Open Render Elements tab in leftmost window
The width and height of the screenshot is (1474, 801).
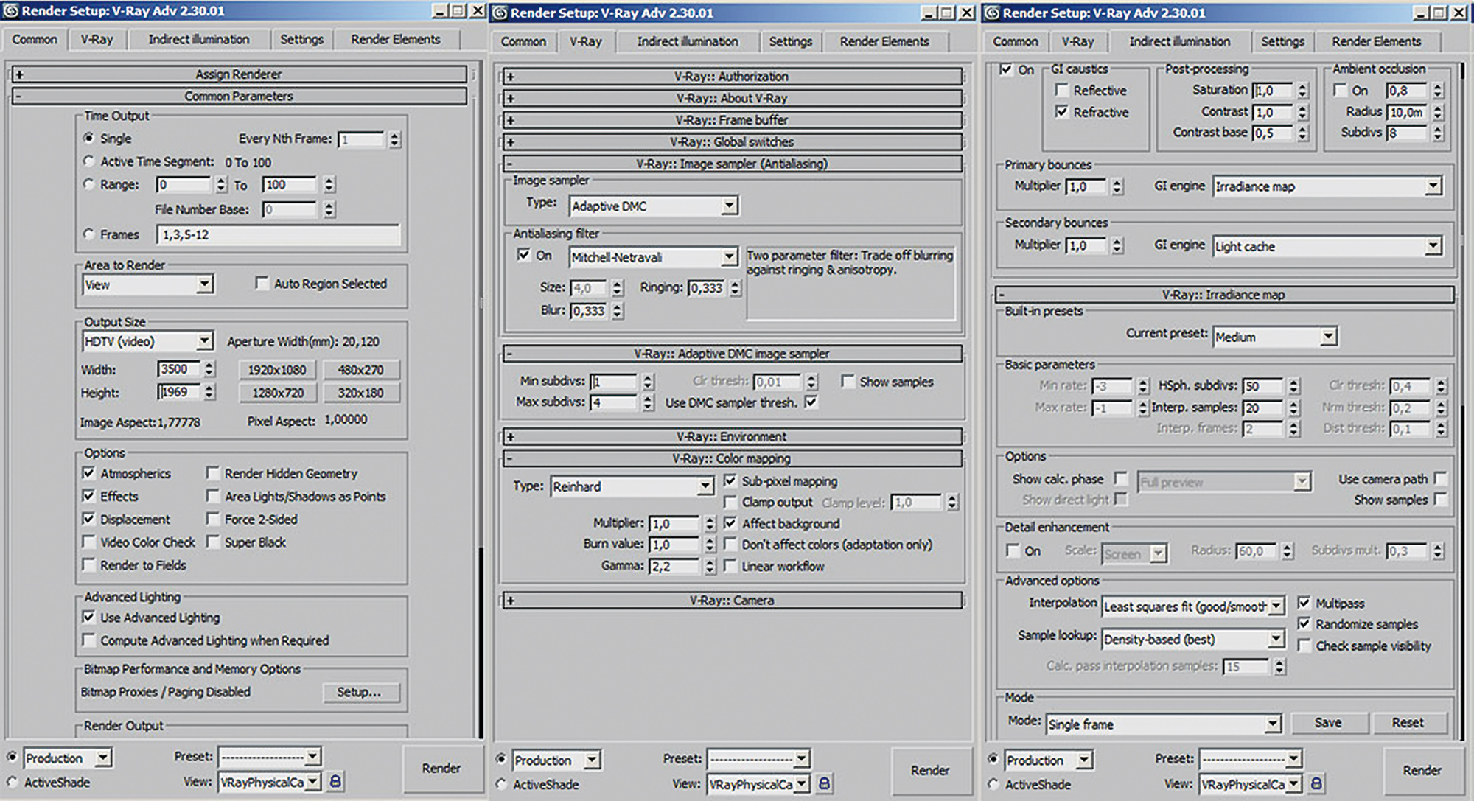pos(395,40)
